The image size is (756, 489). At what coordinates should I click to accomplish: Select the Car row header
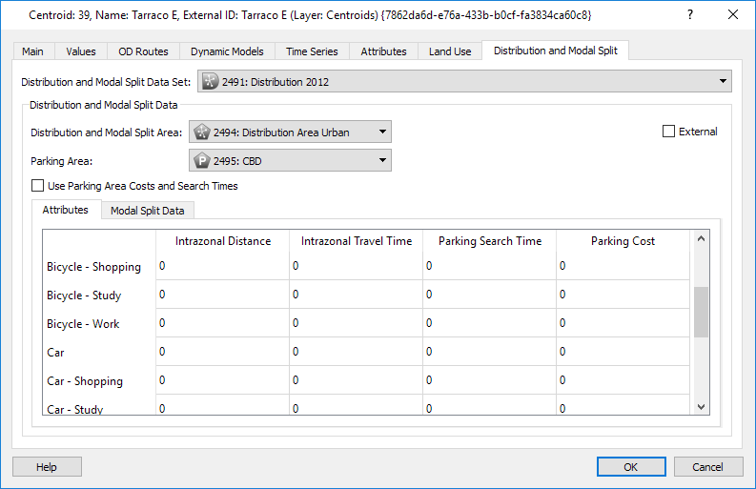click(x=99, y=352)
